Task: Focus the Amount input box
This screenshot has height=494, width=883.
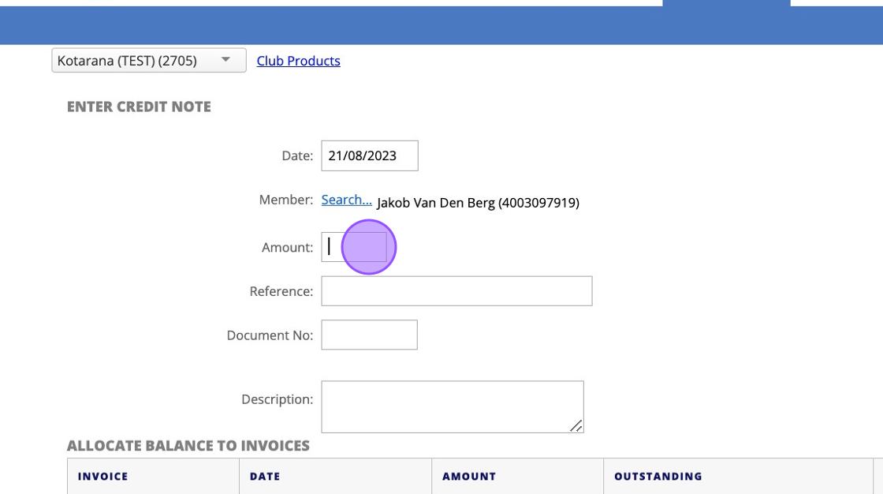Action: coord(354,247)
